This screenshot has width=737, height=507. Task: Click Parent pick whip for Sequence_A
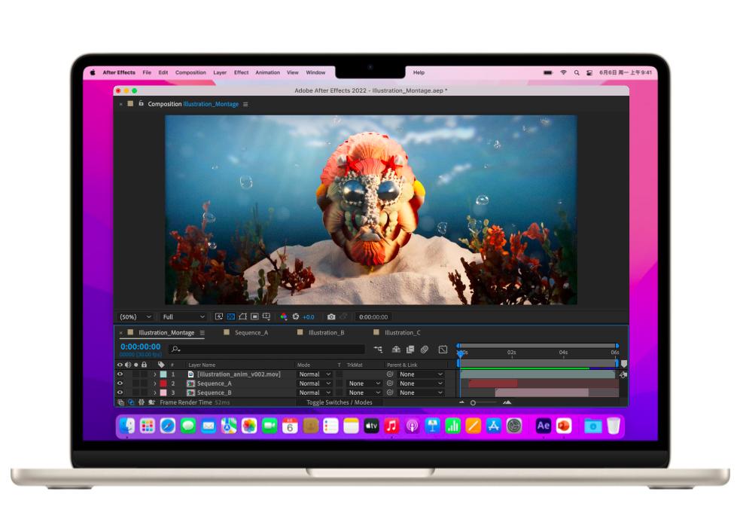point(390,383)
